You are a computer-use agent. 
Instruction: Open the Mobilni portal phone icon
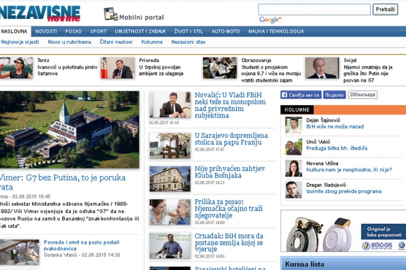tap(111, 14)
